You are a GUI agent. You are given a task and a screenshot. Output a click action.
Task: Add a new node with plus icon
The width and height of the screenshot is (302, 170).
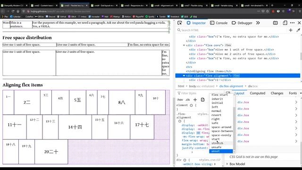click(291, 30)
